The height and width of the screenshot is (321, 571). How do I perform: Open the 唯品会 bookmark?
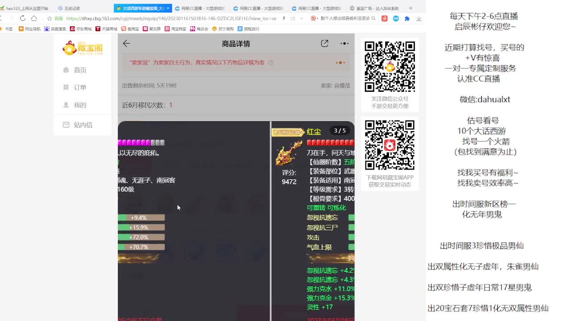tap(199, 29)
